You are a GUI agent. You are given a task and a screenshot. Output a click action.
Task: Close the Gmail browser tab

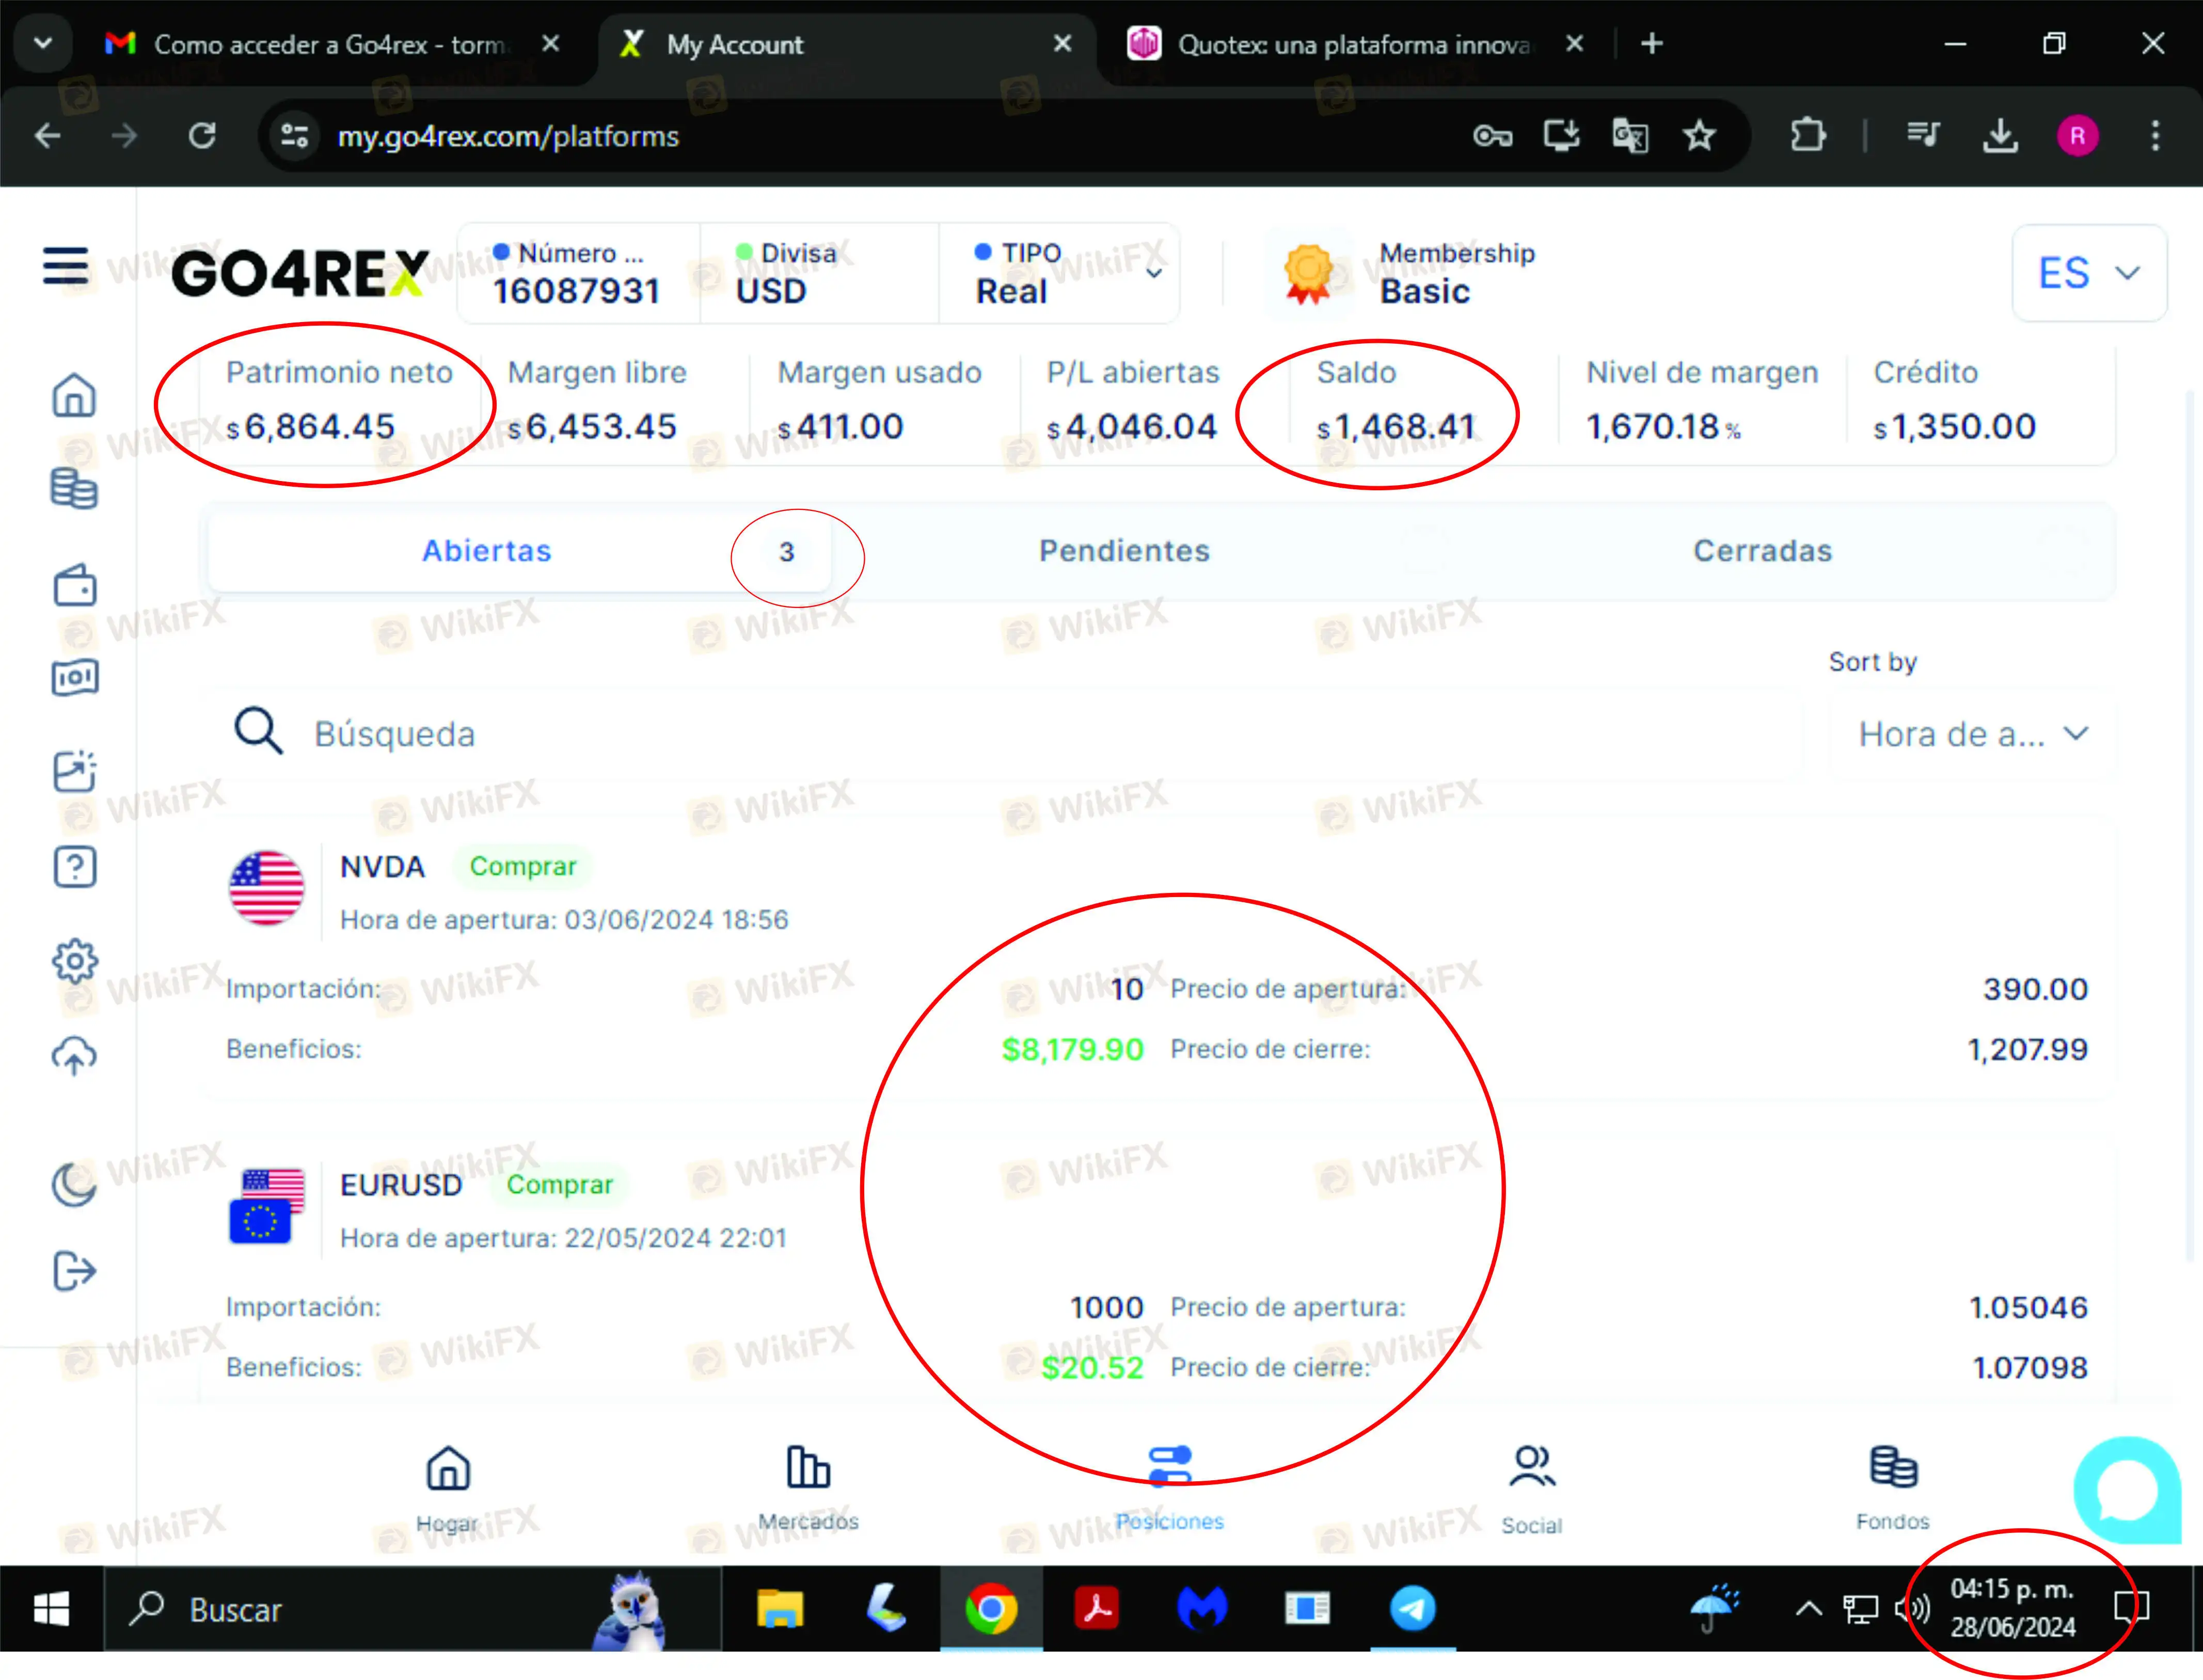pyautogui.click(x=550, y=44)
